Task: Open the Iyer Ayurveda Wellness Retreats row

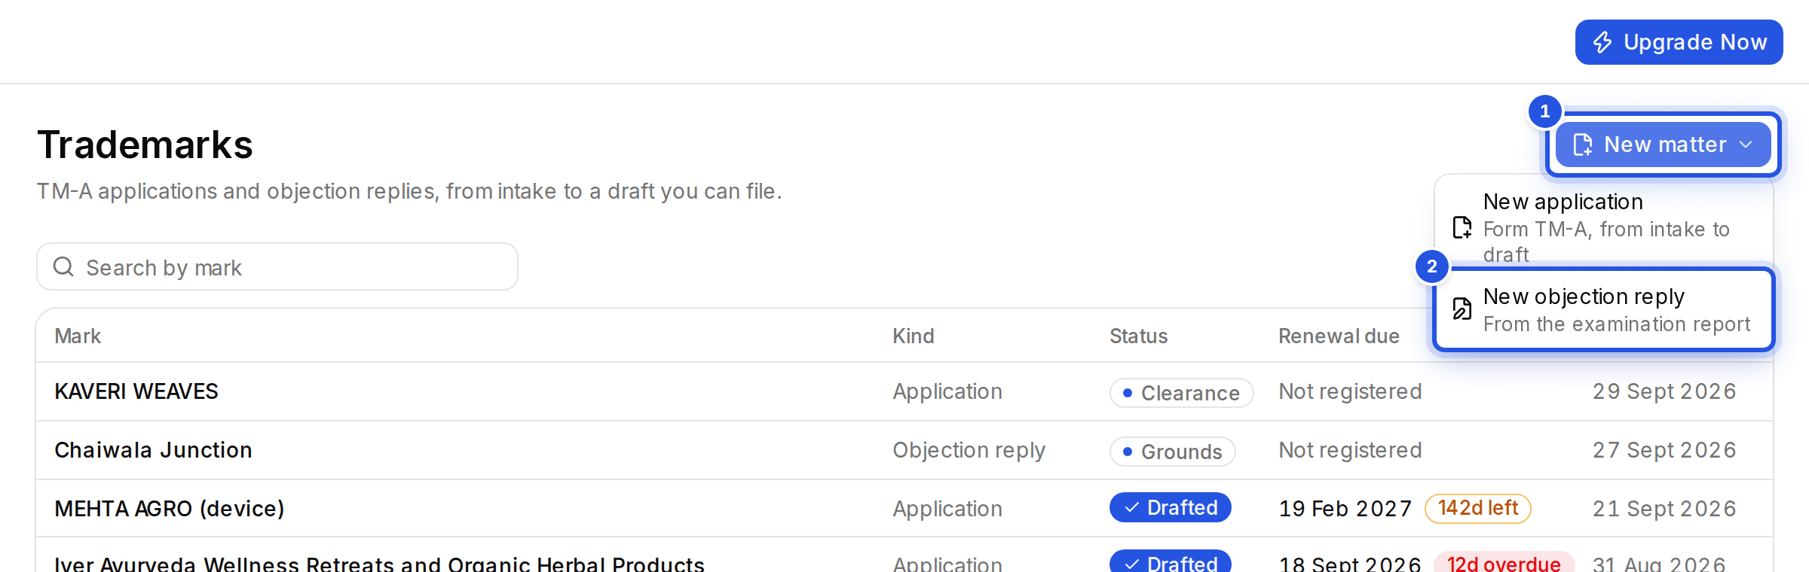Action: pyautogui.click(x=904, y=555)
